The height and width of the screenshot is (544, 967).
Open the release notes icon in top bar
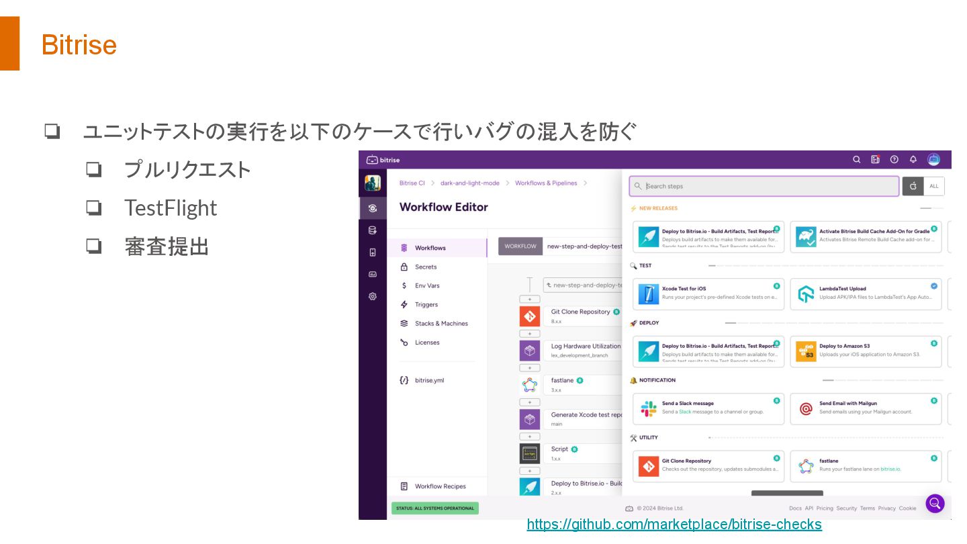tap(875, 160)
